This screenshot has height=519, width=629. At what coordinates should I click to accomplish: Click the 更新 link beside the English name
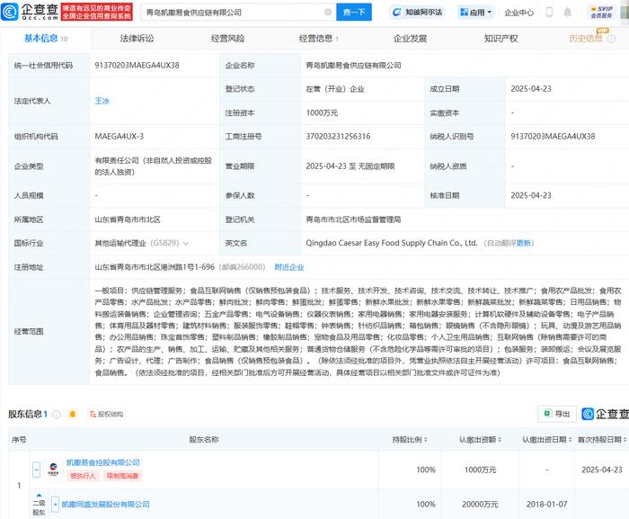coord(523,243)
